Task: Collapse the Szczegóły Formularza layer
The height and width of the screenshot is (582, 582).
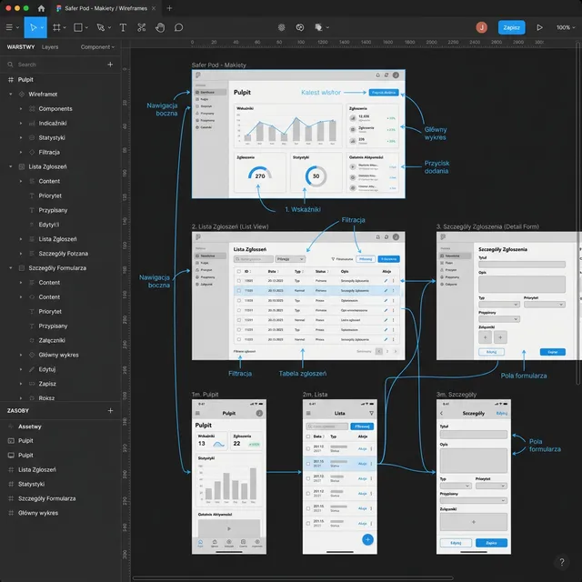Action: [10, 268]
